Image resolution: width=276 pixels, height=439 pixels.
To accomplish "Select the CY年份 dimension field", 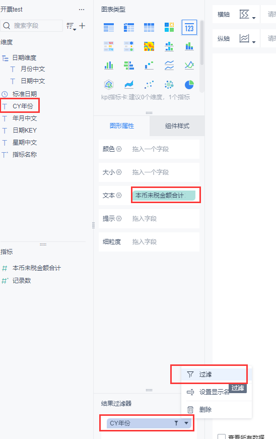I will [x=23, y=106].
